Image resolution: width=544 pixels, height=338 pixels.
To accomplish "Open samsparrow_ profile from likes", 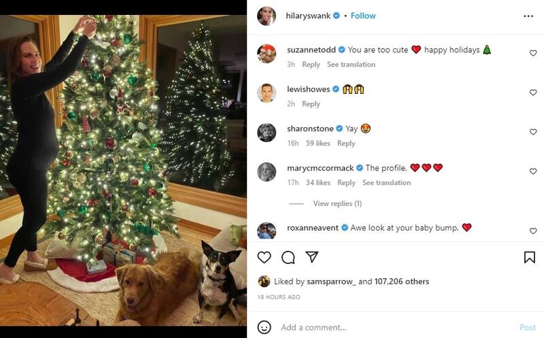I will (329, 282).
